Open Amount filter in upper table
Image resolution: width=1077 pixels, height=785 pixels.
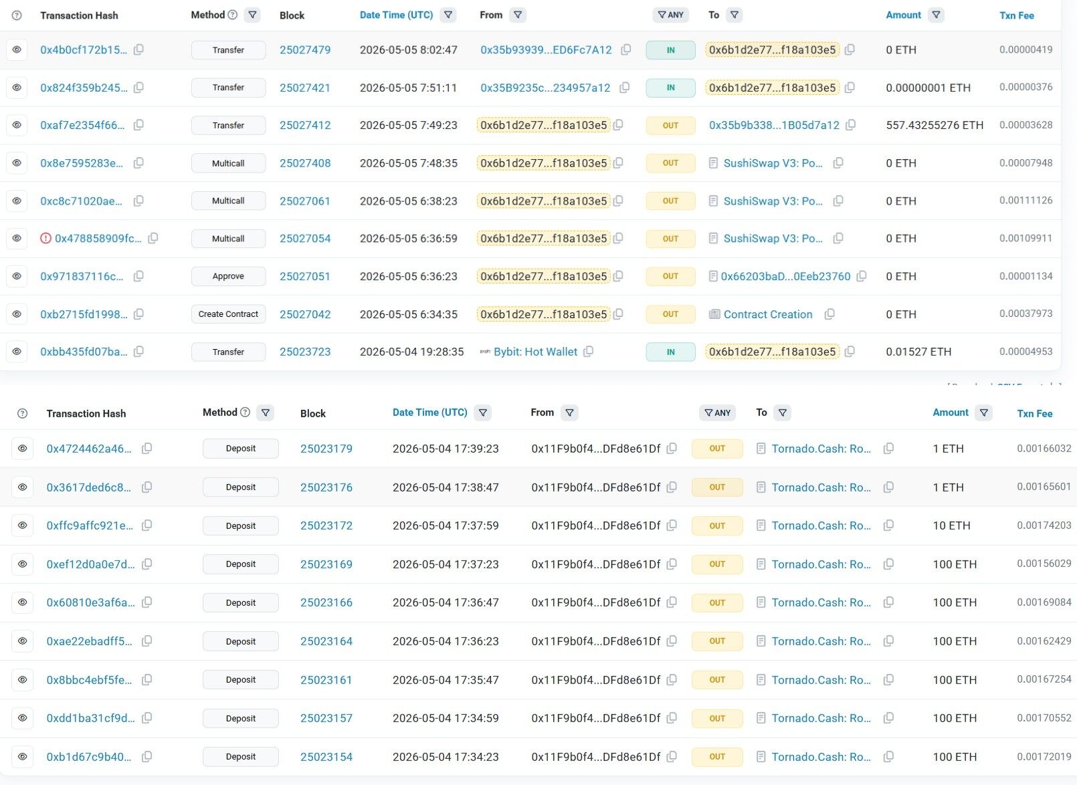pos(936,15)
